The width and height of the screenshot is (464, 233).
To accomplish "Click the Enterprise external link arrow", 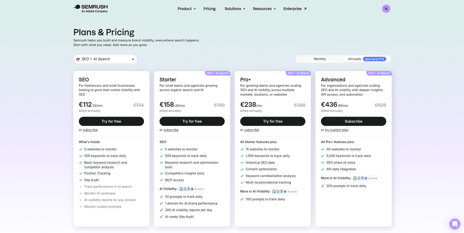I will point(305,9).
